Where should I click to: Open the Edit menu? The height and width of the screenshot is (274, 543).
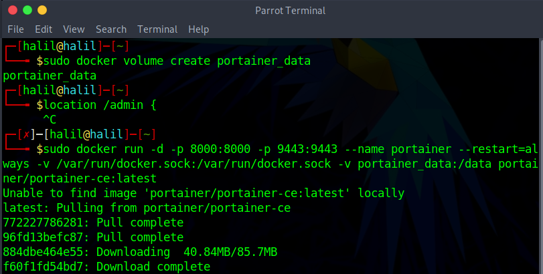click(44, 29)
